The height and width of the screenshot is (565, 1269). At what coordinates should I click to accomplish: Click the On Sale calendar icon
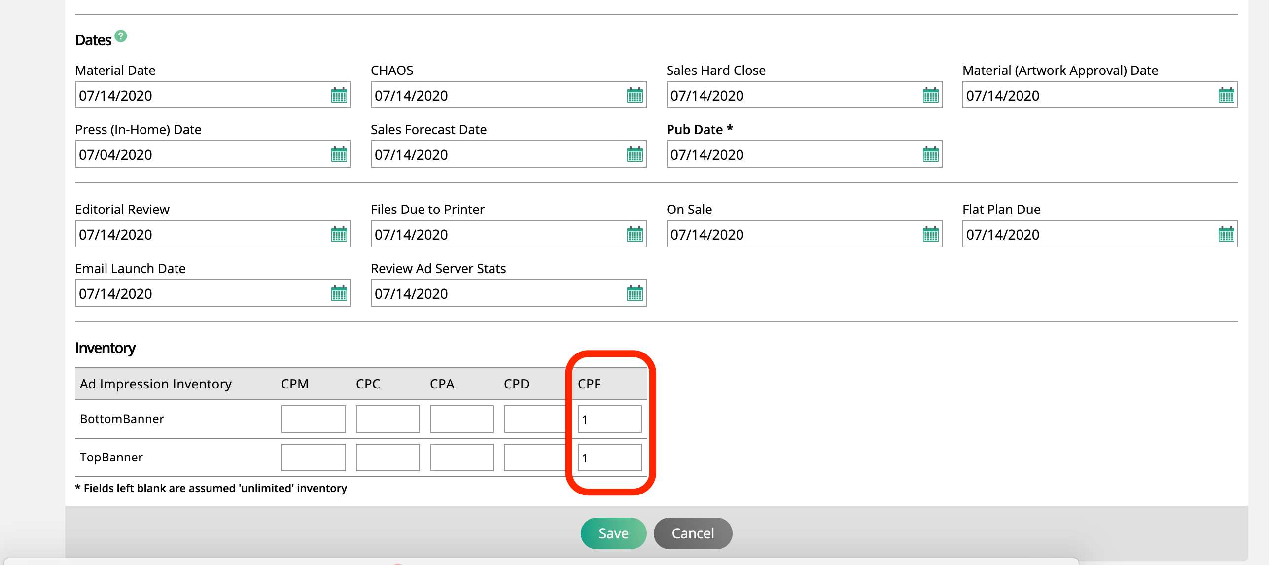point(930,234)
